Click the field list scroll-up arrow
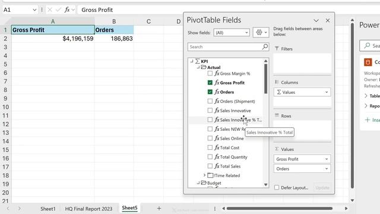Screen dimensions: 380x214 (x=265, y=61)
